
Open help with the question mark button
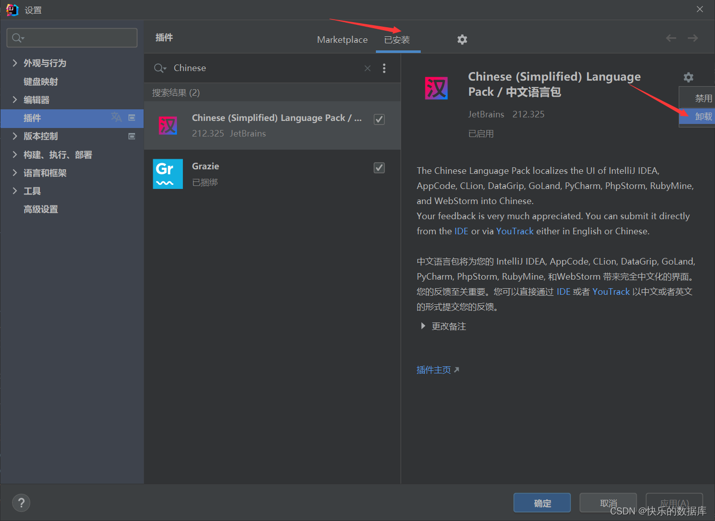point(21,502)
